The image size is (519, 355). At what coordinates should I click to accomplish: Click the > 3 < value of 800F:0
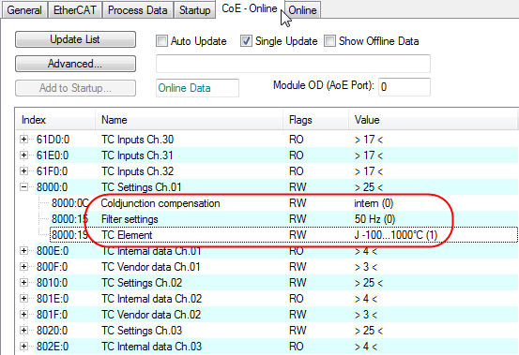click(x=366, y=267)
